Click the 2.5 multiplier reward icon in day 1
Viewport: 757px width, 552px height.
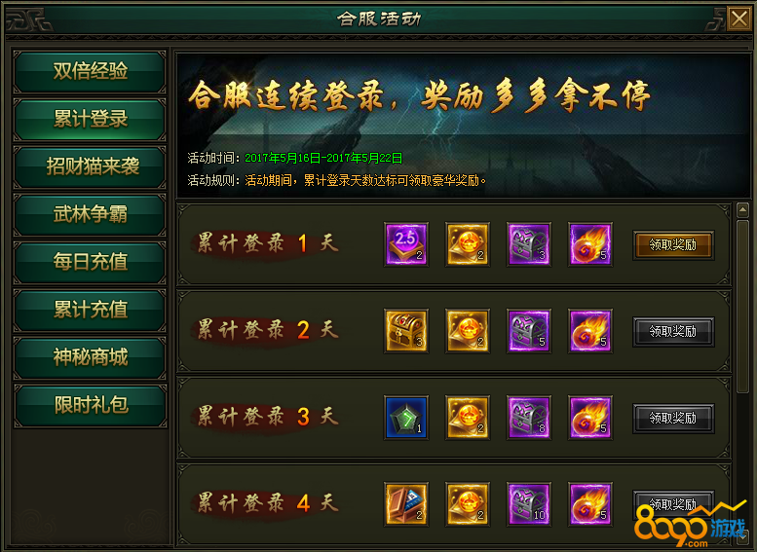tap(406, 244)
